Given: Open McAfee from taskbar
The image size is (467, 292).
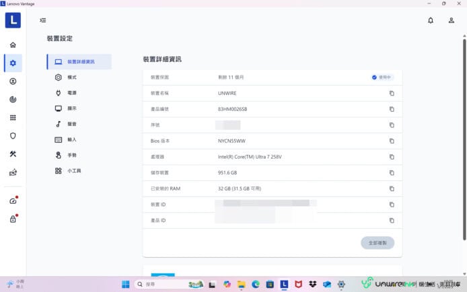Looking at the screenshot, I should [x=298, y=285].
